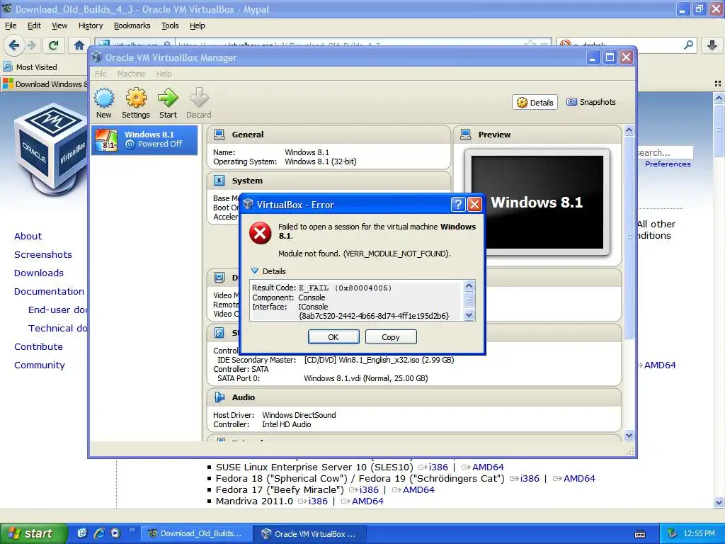This screenshot has height=544, width=725.
Task: Switch to Download_Old_Builds taskbar item
Action: click(197, 534)
